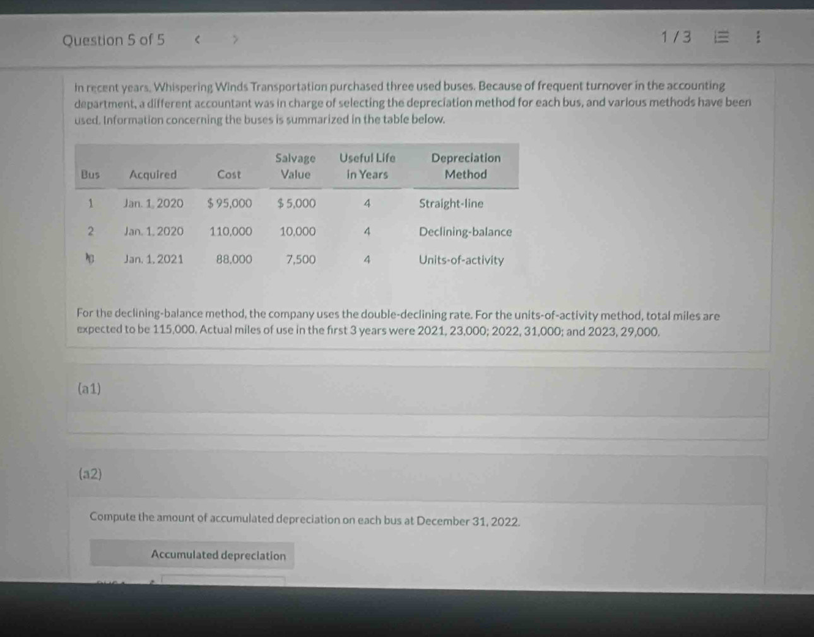Open the vertical three-dot options menu
Screen dimensions: 814x637
tap(758, 37)
